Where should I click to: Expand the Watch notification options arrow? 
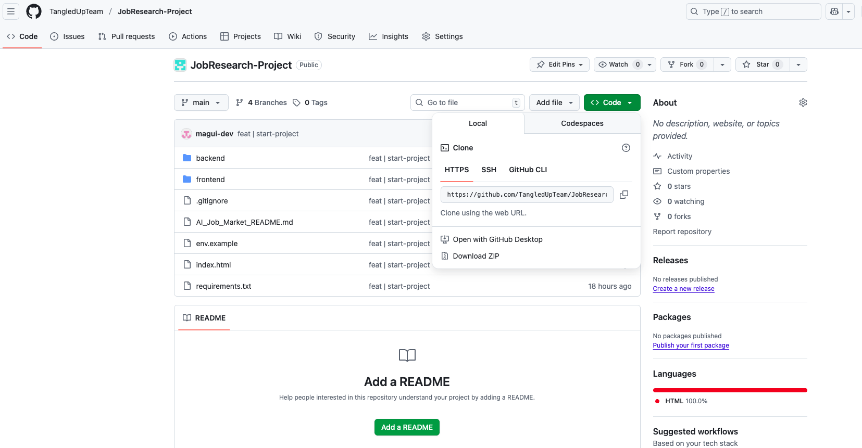(649, 65)
